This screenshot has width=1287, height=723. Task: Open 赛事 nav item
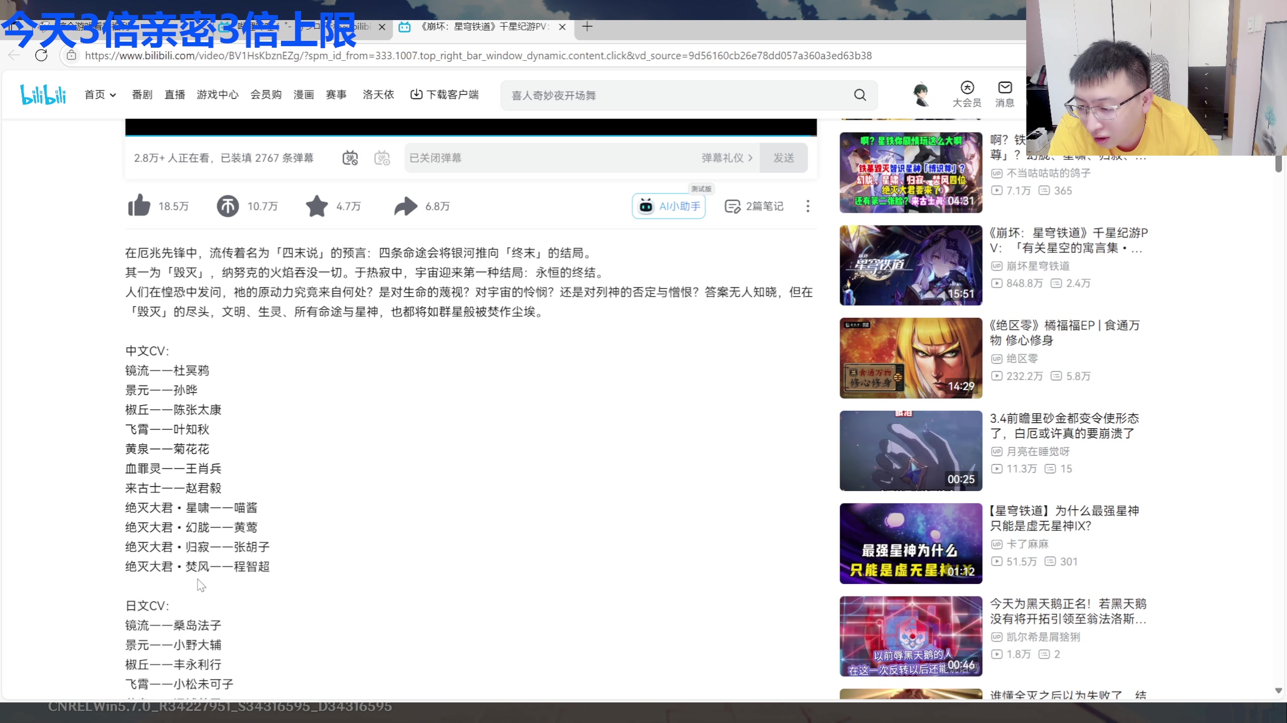click(x=336, y=94)
